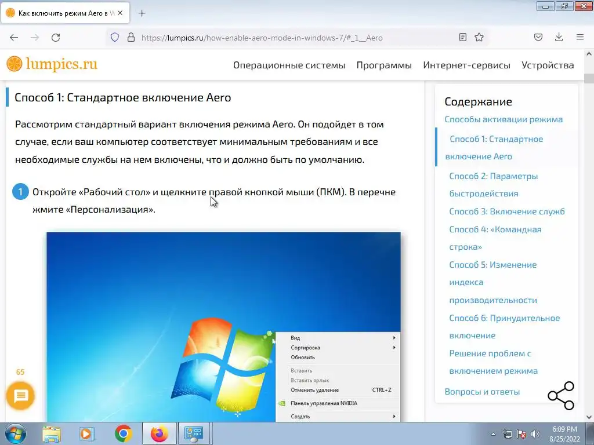Click the address bar URL
Screen dimensions: 594x445
click(x=262, y=38)
